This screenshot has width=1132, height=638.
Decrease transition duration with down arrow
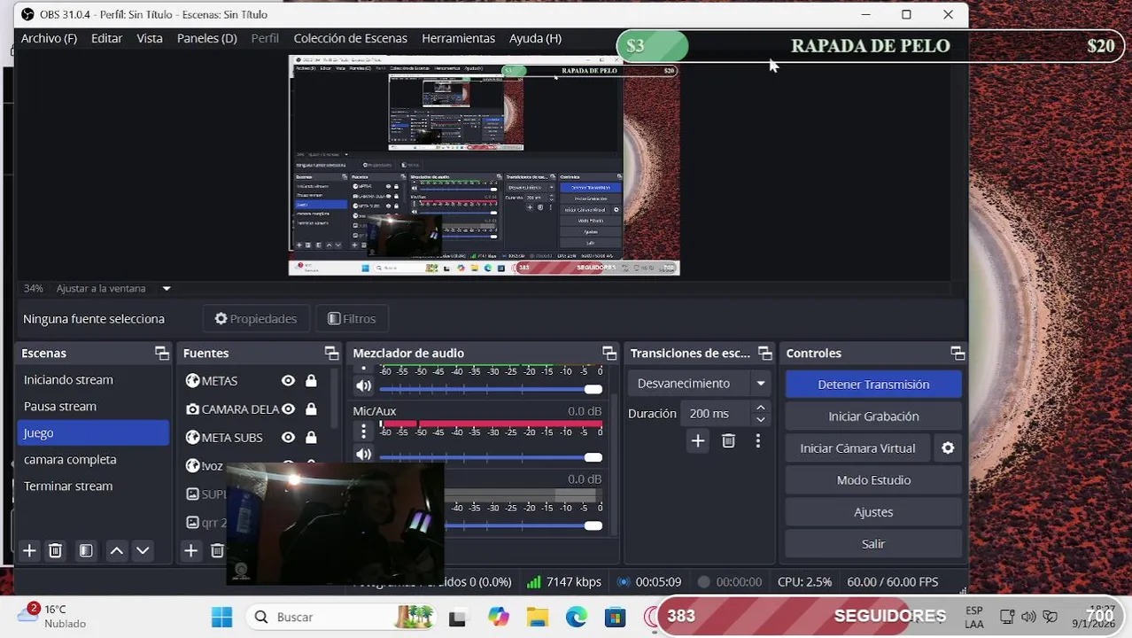760,419
